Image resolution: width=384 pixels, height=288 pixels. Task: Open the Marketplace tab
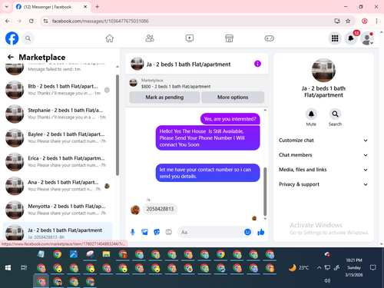229,38
